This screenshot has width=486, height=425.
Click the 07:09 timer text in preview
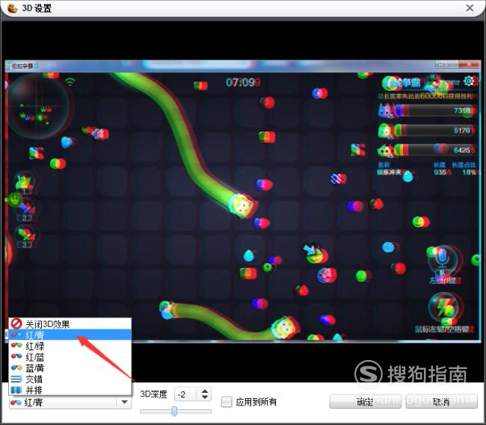(243, 82)
